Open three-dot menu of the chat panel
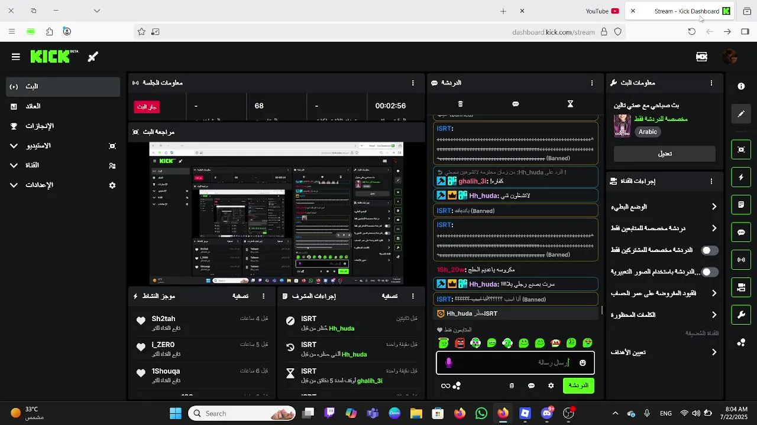The width and height of the screenshot is (757, 425). 592,83
